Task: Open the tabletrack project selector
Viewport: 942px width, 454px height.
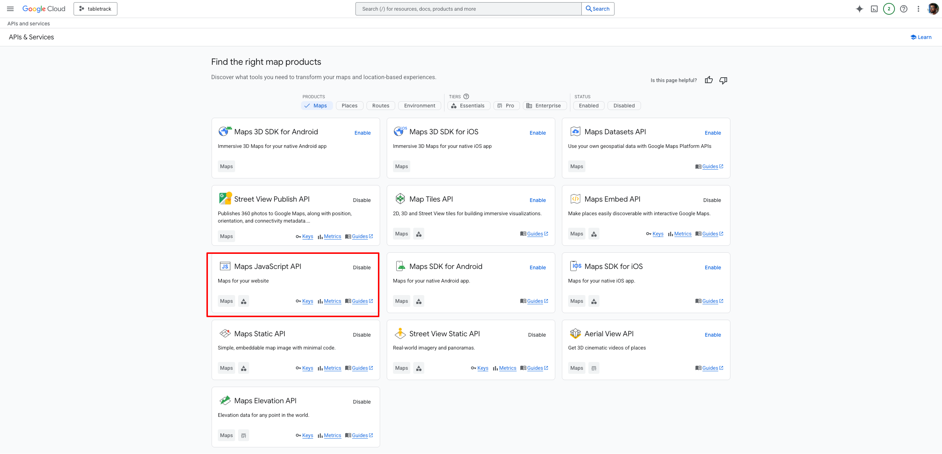Action: (x=95, y=9)
